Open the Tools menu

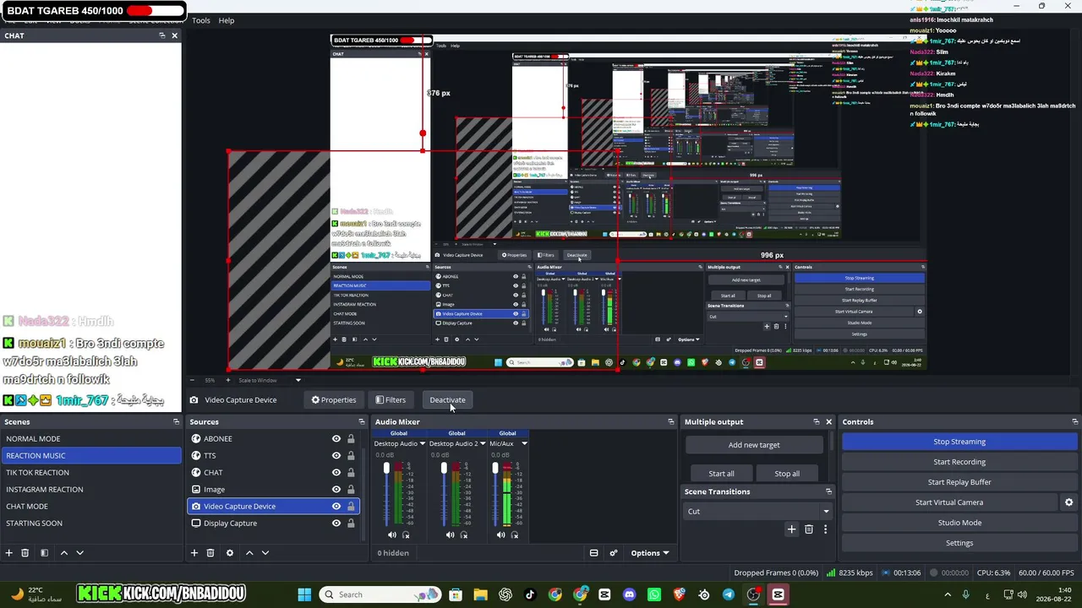[x=201, y=20]
